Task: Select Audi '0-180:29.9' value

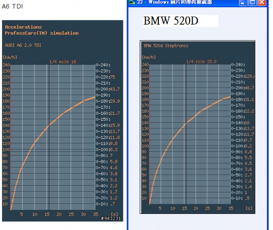Action: click(108, 101)
